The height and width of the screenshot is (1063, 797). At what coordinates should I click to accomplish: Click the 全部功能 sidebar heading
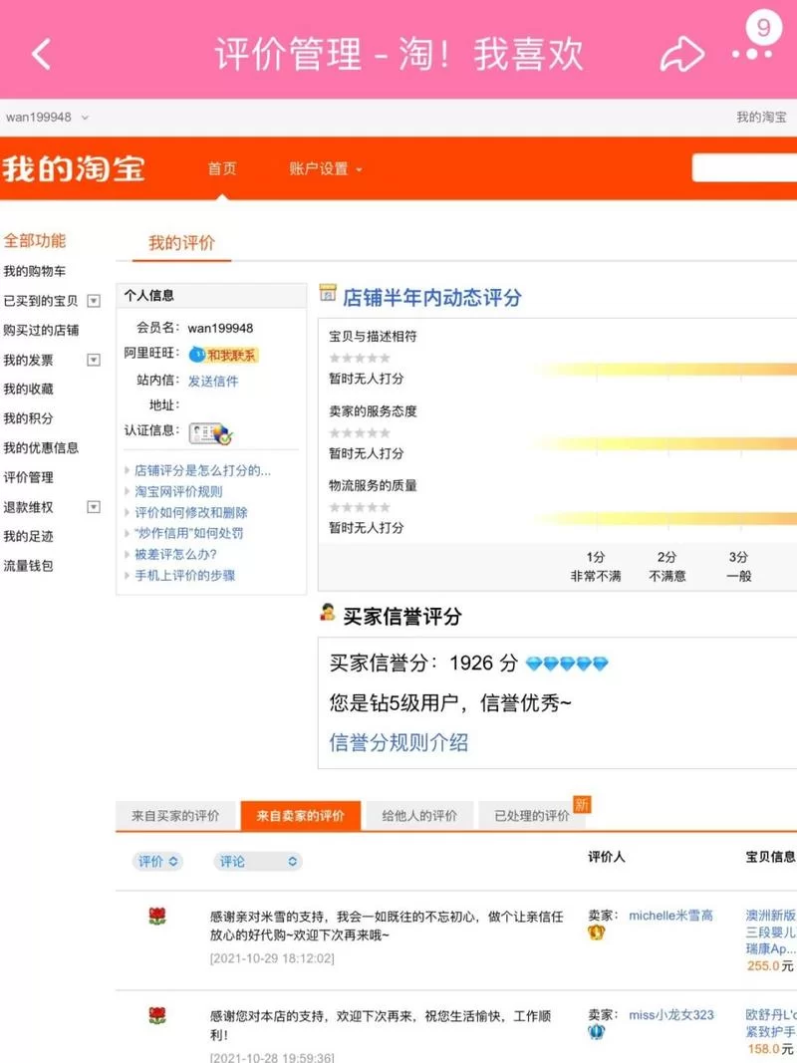point(35,241)
